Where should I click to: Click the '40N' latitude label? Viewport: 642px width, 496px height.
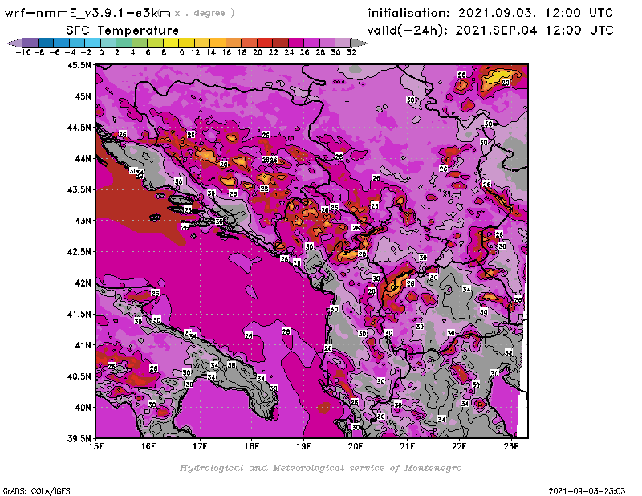point(83,408)
